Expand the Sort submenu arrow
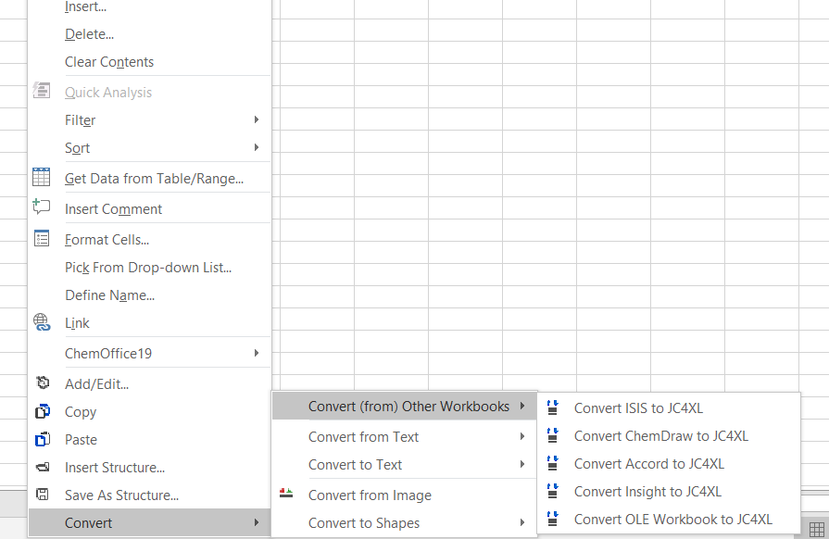This screenshot has width=829, height=539. pos(256,147)
